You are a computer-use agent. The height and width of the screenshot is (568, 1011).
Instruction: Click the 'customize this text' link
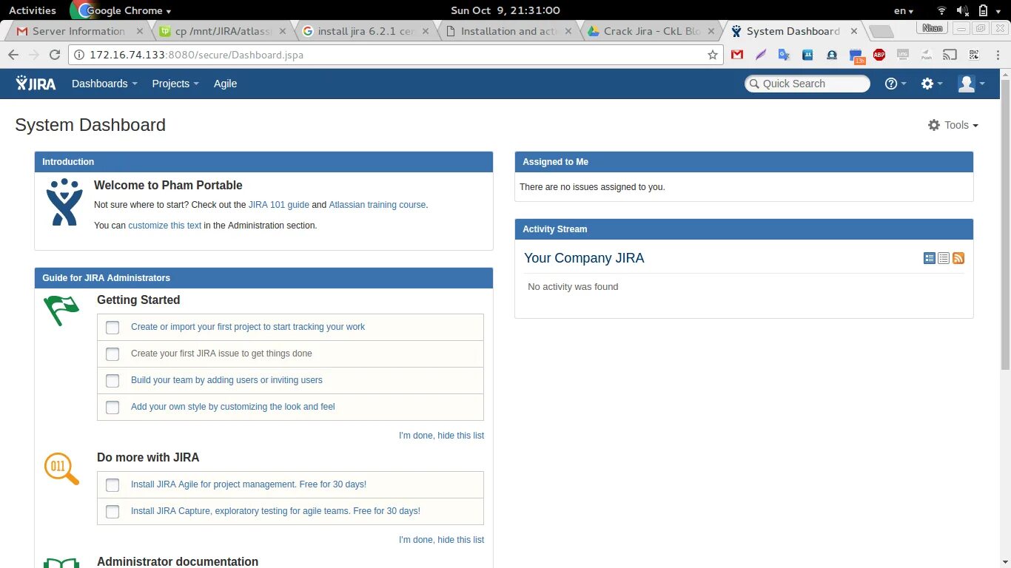(164, 226)
